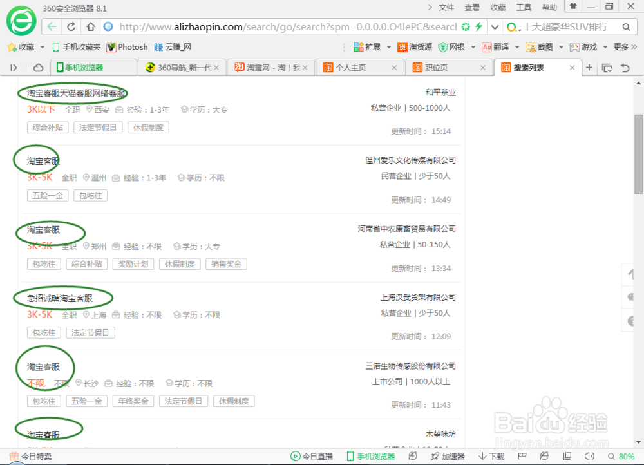
Task: Open the 收藏 star favorites
Action: click(x=21, y=47)
